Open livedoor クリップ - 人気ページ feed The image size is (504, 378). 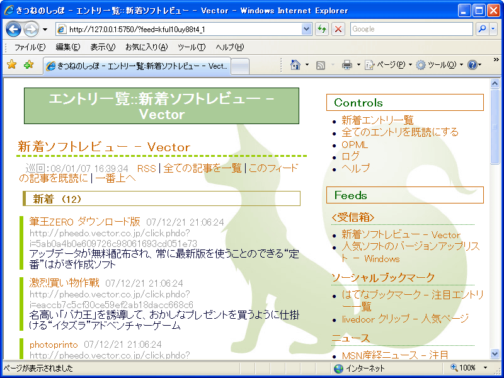pyautogui.click(x=405, y=319)
